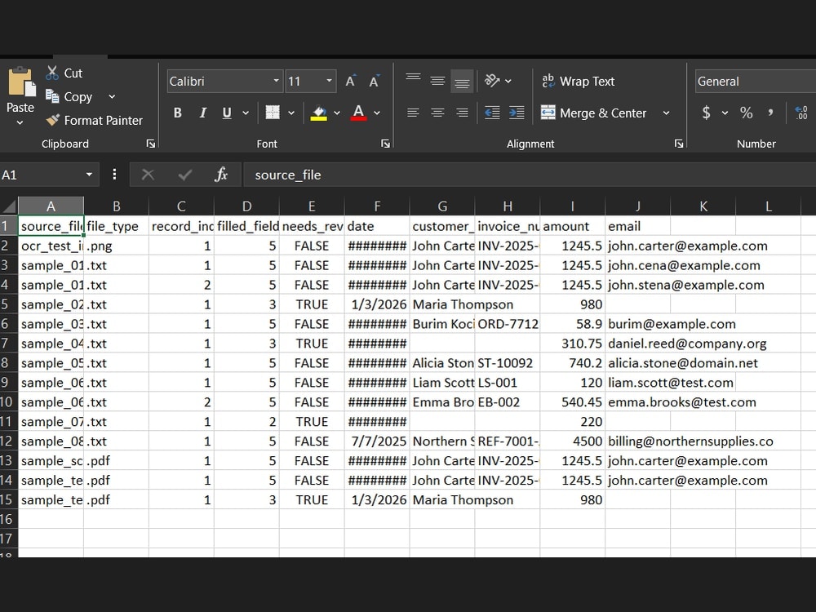
Task: Open Clipboard pane dialog launcher
Action: pos(151,144)
